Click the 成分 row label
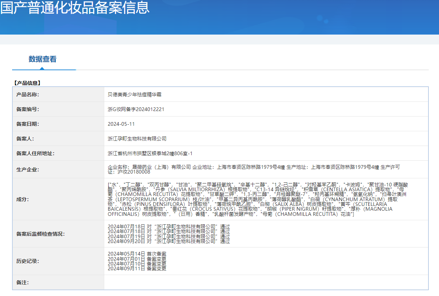Image resolution: width=439 pixels, height=296 pixels. click(22, 199)
